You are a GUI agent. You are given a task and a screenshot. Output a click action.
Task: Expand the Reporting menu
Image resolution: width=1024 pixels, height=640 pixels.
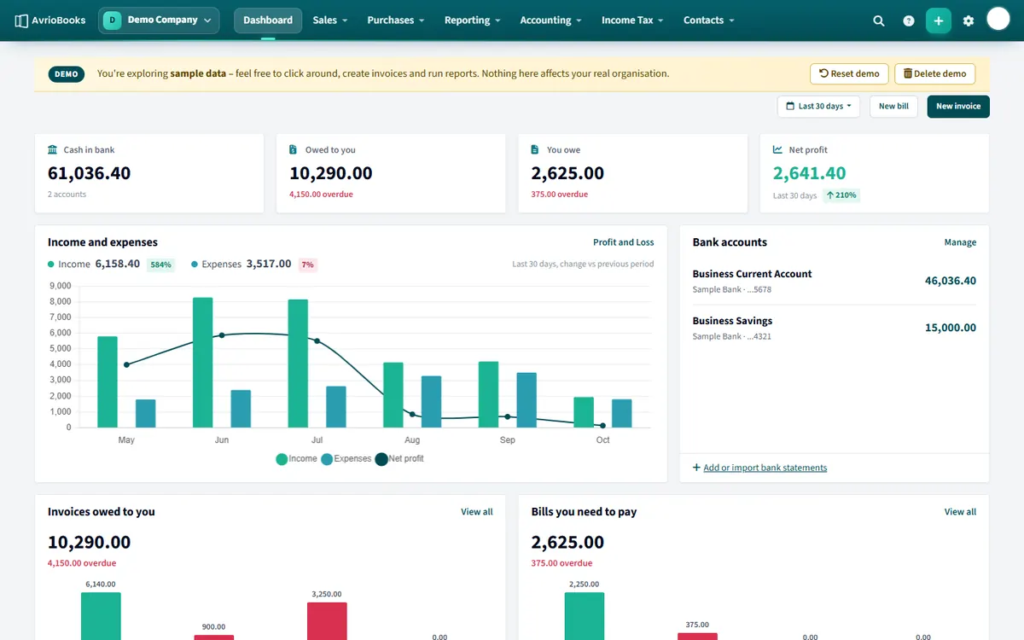[472, 20]
